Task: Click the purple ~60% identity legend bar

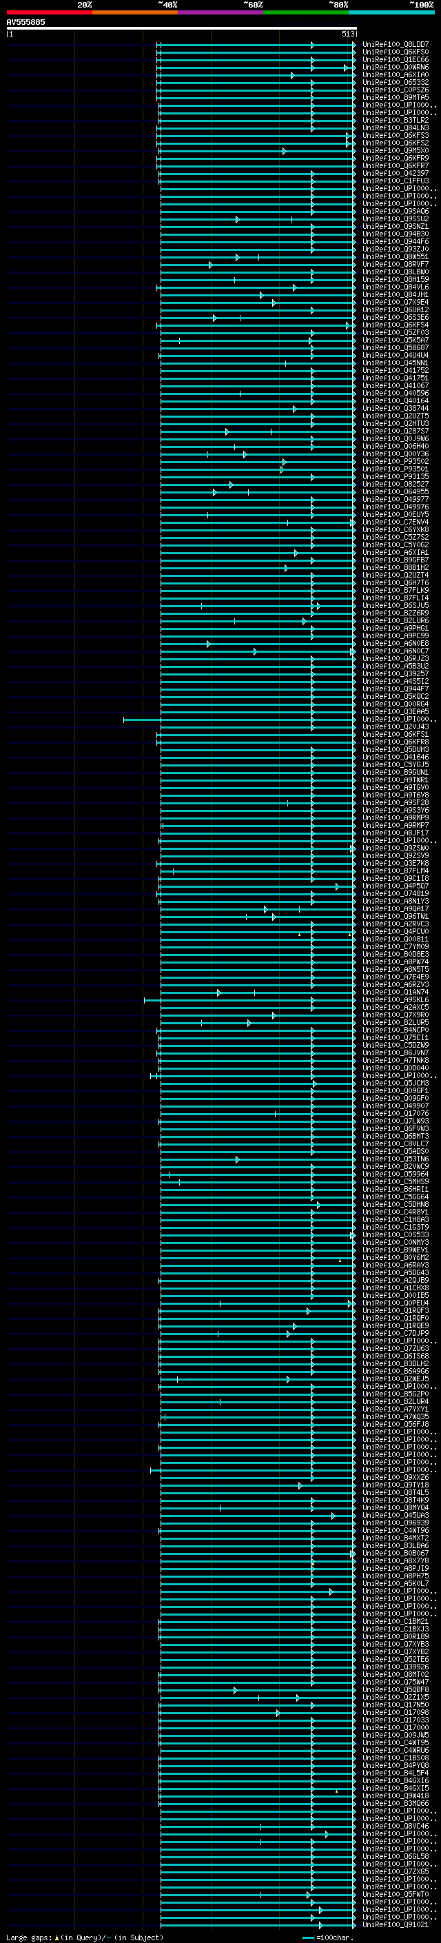Action: (x=221, y=12)
